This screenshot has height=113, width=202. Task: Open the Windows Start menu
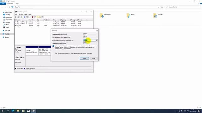(x=3, y=111)
